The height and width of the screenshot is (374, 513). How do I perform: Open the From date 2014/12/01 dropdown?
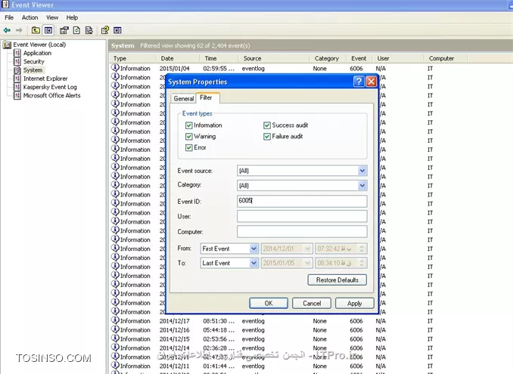(x=307, y=249)
